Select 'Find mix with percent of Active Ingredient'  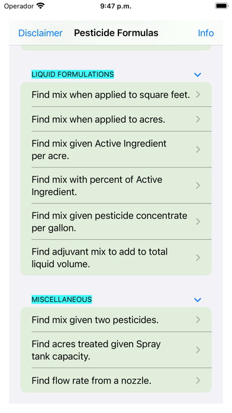[116, 185]
